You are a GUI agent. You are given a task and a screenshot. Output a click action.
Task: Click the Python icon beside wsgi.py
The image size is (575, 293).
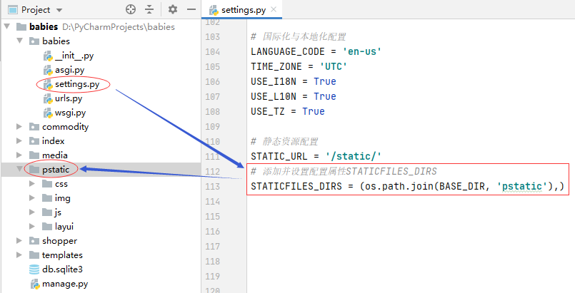click(48, 113)
